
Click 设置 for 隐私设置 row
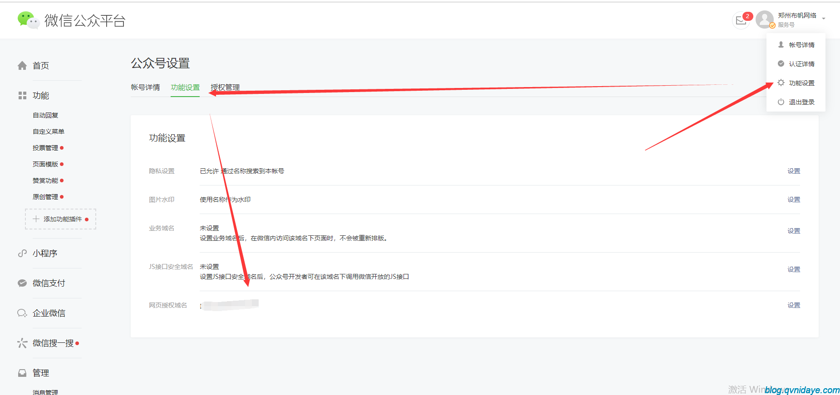coord(794,171)
